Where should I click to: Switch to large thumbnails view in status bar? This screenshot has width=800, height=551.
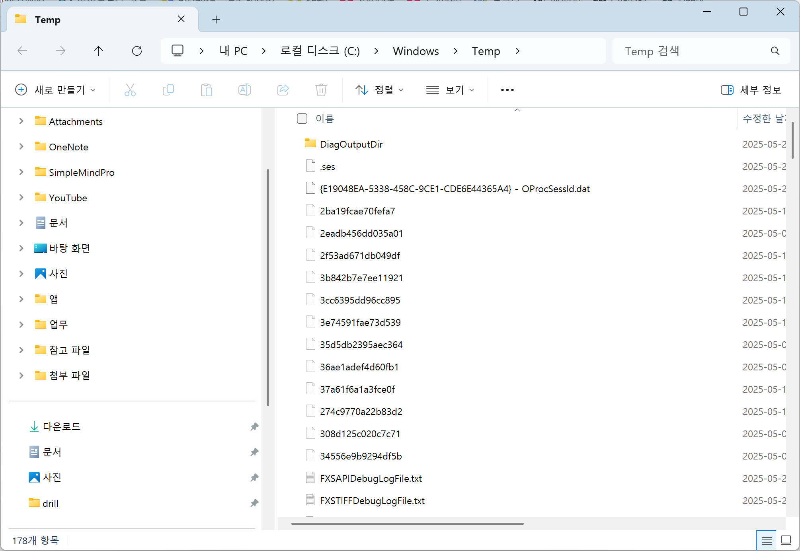tap(786, 541)
